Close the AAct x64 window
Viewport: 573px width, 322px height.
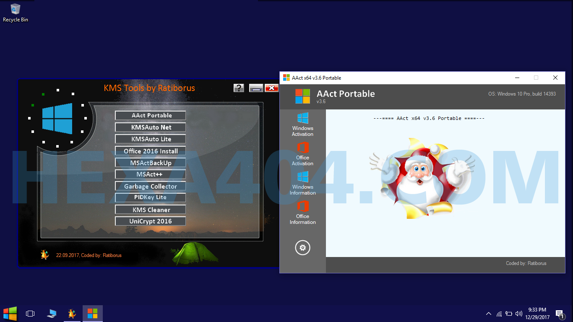555,78
